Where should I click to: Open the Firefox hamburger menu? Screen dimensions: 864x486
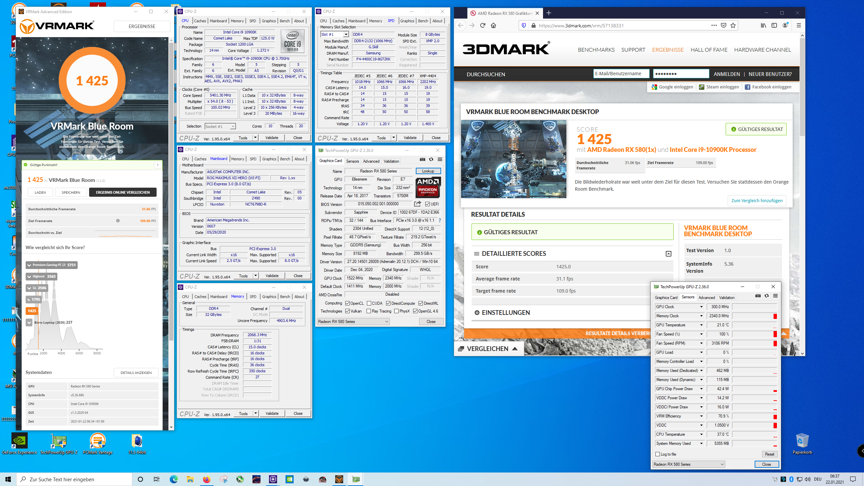799,25
